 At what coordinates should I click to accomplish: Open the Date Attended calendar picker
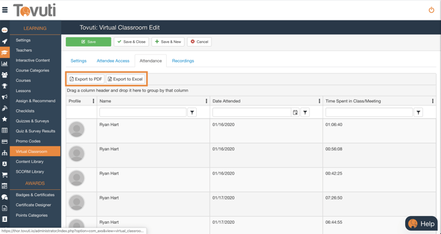pos(295,113)
